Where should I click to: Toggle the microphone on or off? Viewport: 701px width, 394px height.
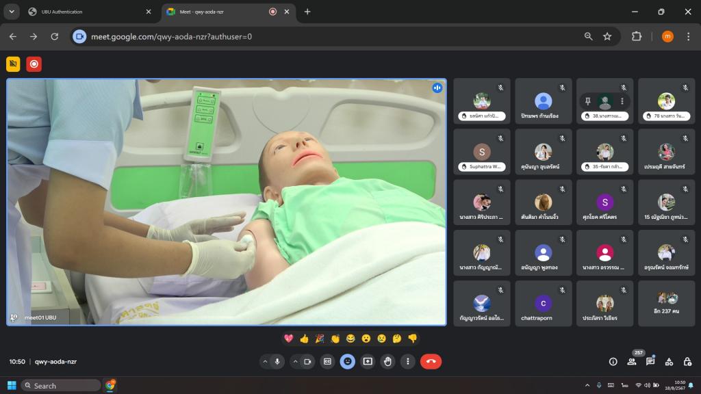tap(278, 361)
